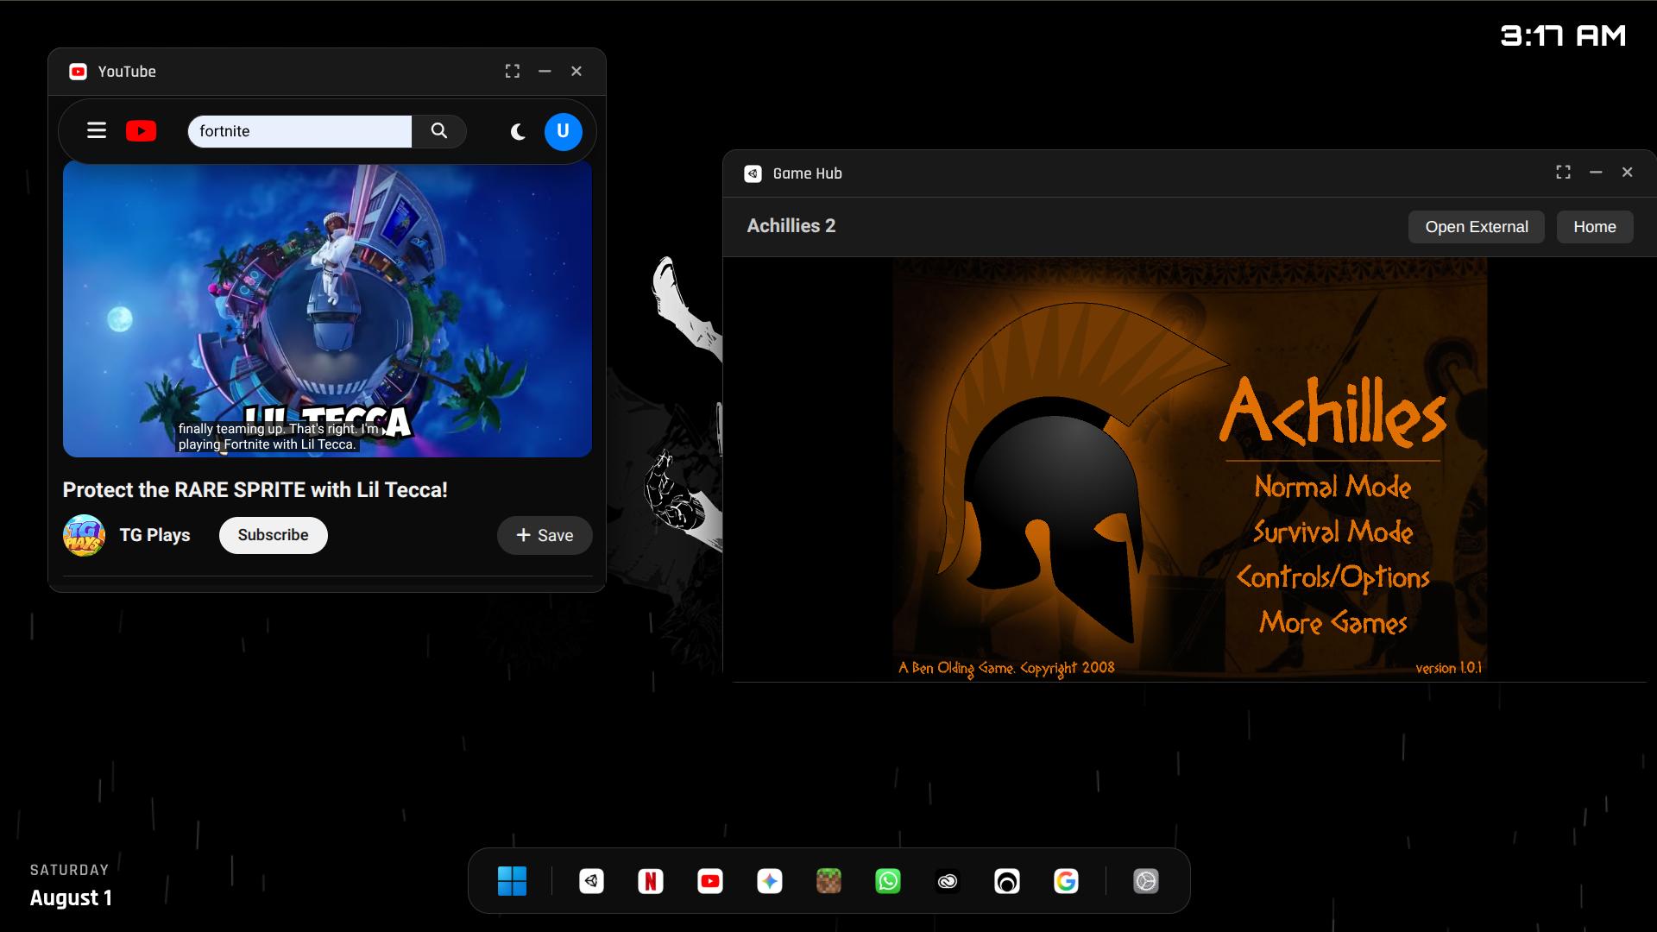Launch the Unity Game Hub dock icon
The height and width of the screenshot is (932, 1657).
[591, 881]
